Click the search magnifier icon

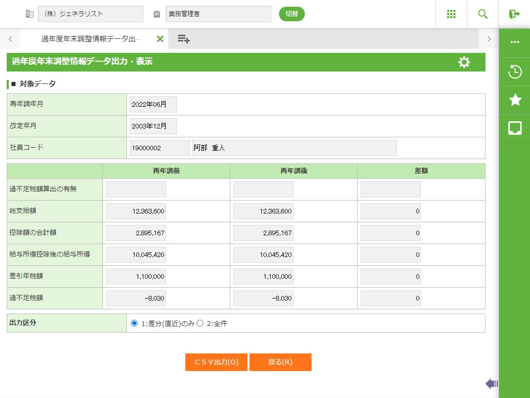(x=483, y=14)
